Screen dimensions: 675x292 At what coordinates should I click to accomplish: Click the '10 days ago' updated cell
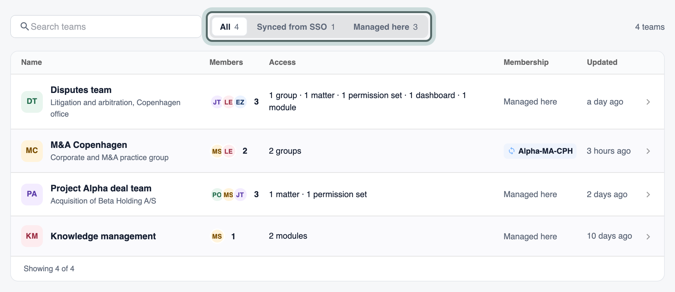(x=609, y=236)
